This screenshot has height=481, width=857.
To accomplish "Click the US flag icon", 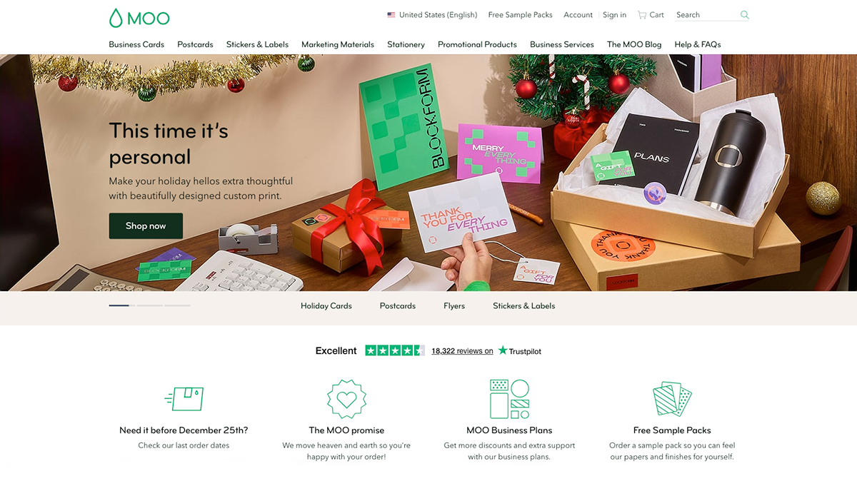I will (x=391, y=15).
